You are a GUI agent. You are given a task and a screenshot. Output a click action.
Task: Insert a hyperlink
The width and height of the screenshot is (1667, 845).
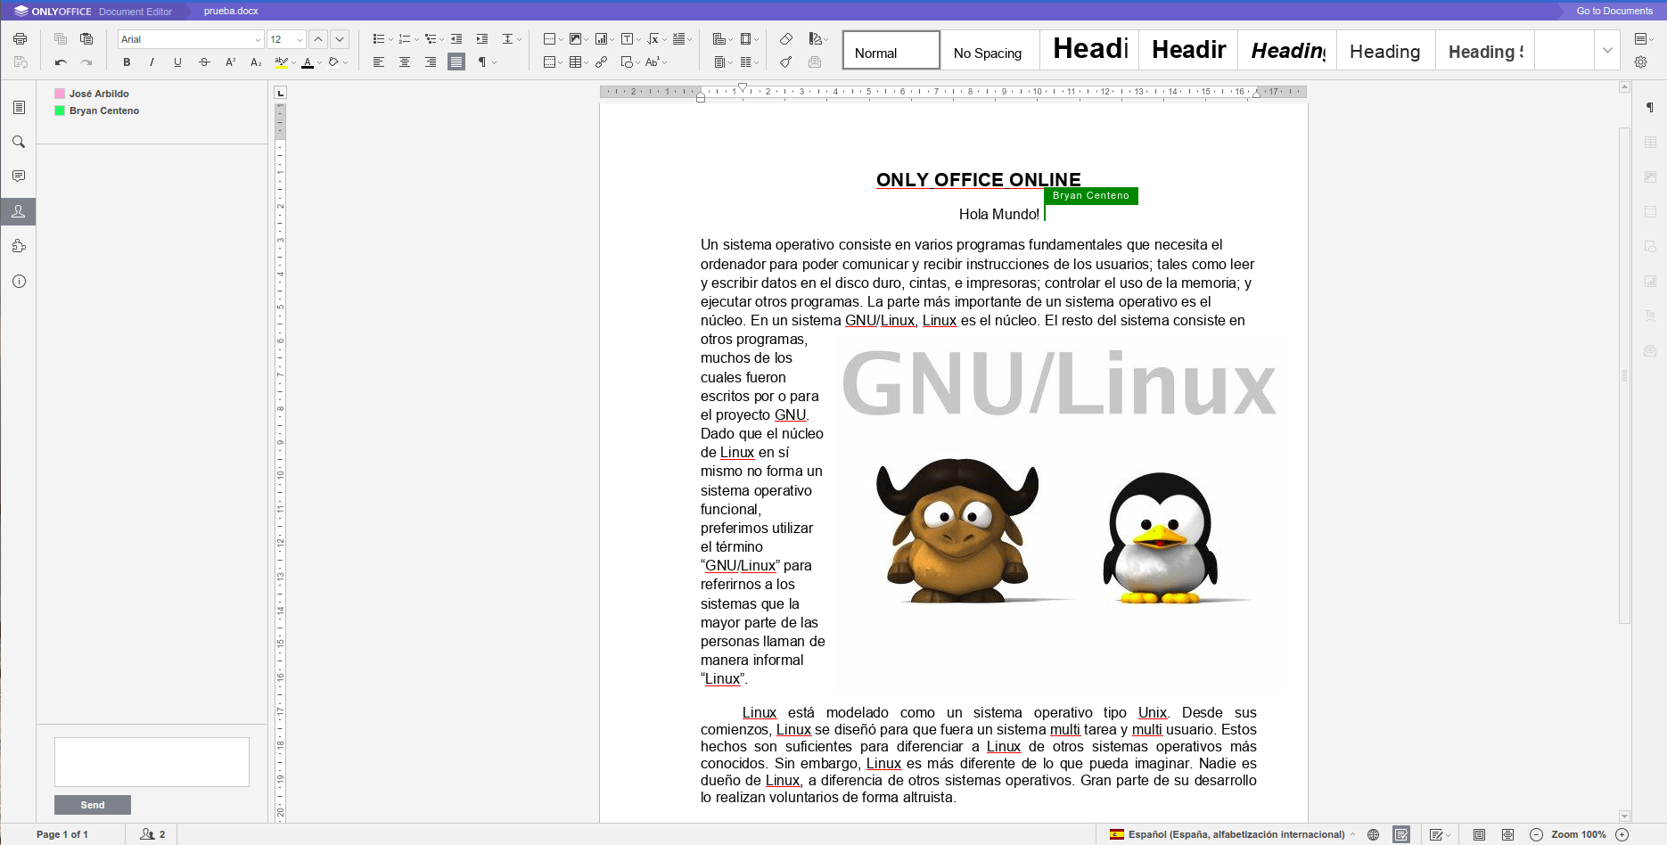[602, 62]
